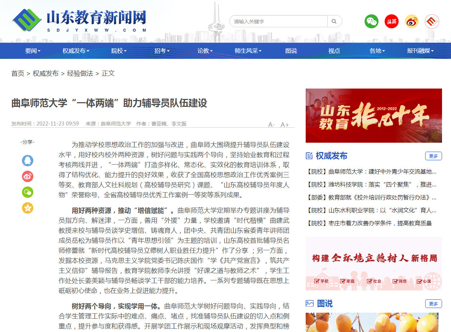Share article via Weibo share icon
The height and width of the screenshot is (332, 451).
(x=28, y=176)
